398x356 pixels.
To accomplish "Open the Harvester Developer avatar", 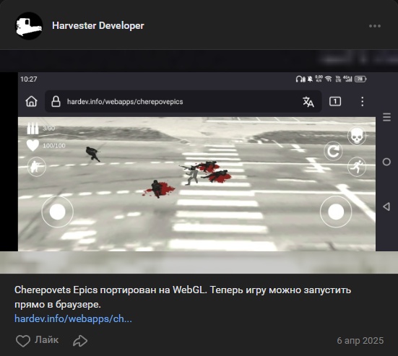I will click(x=29, y=25).
